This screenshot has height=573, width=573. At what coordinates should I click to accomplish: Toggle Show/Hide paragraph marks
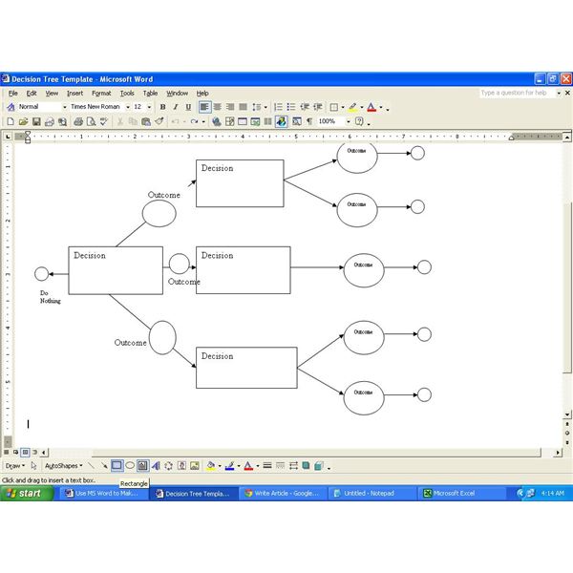(309, 121)
